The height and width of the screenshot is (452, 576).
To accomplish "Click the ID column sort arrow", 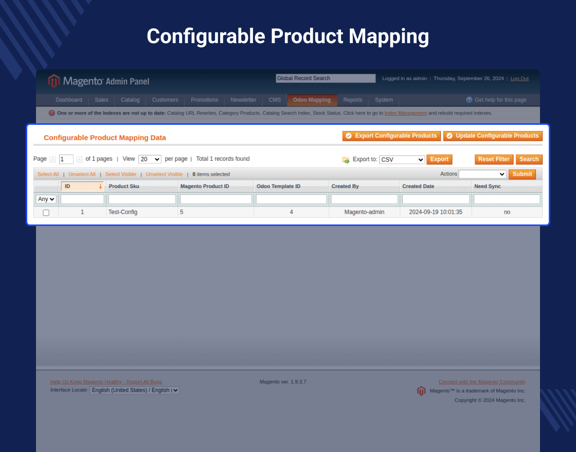I will (100, 186).
